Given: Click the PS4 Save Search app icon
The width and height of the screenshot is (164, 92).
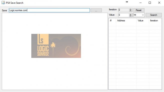Looking at the screenshot, I should 3,3.
